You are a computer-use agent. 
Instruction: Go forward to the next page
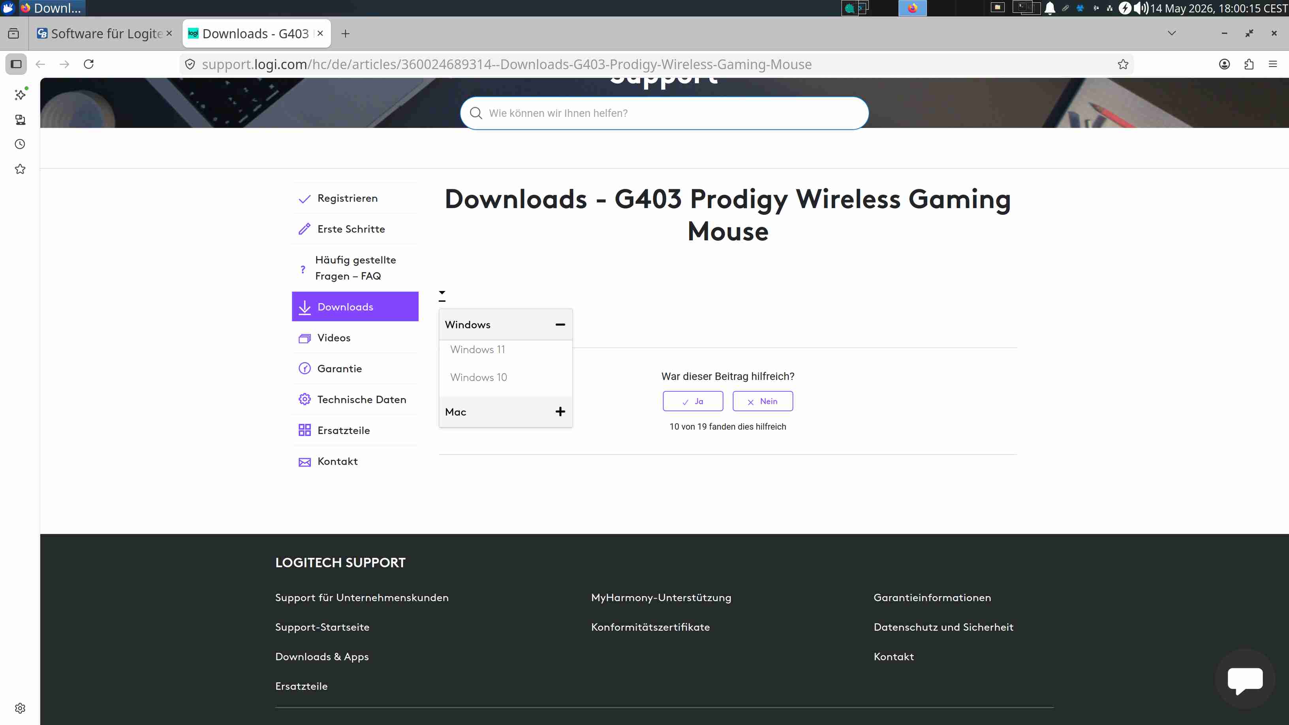64,64
